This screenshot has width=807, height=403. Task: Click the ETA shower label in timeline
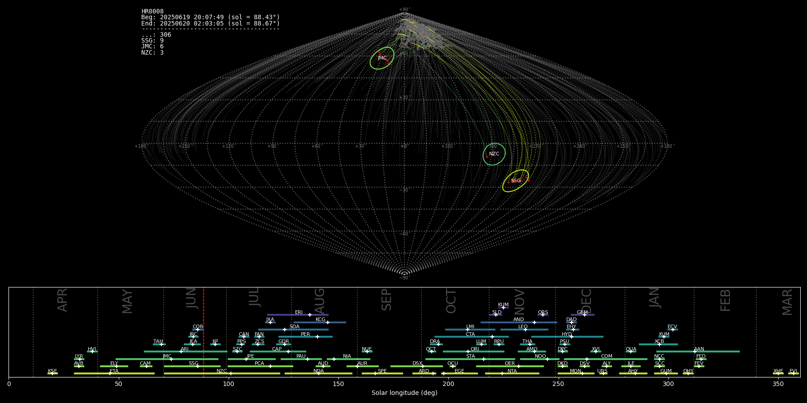click(x=114, y=371)
